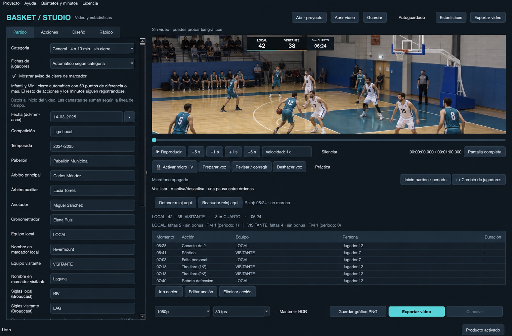Screen dimensions: 512x336
Task: Open the Proyecto menu
Action: (11, 3)
